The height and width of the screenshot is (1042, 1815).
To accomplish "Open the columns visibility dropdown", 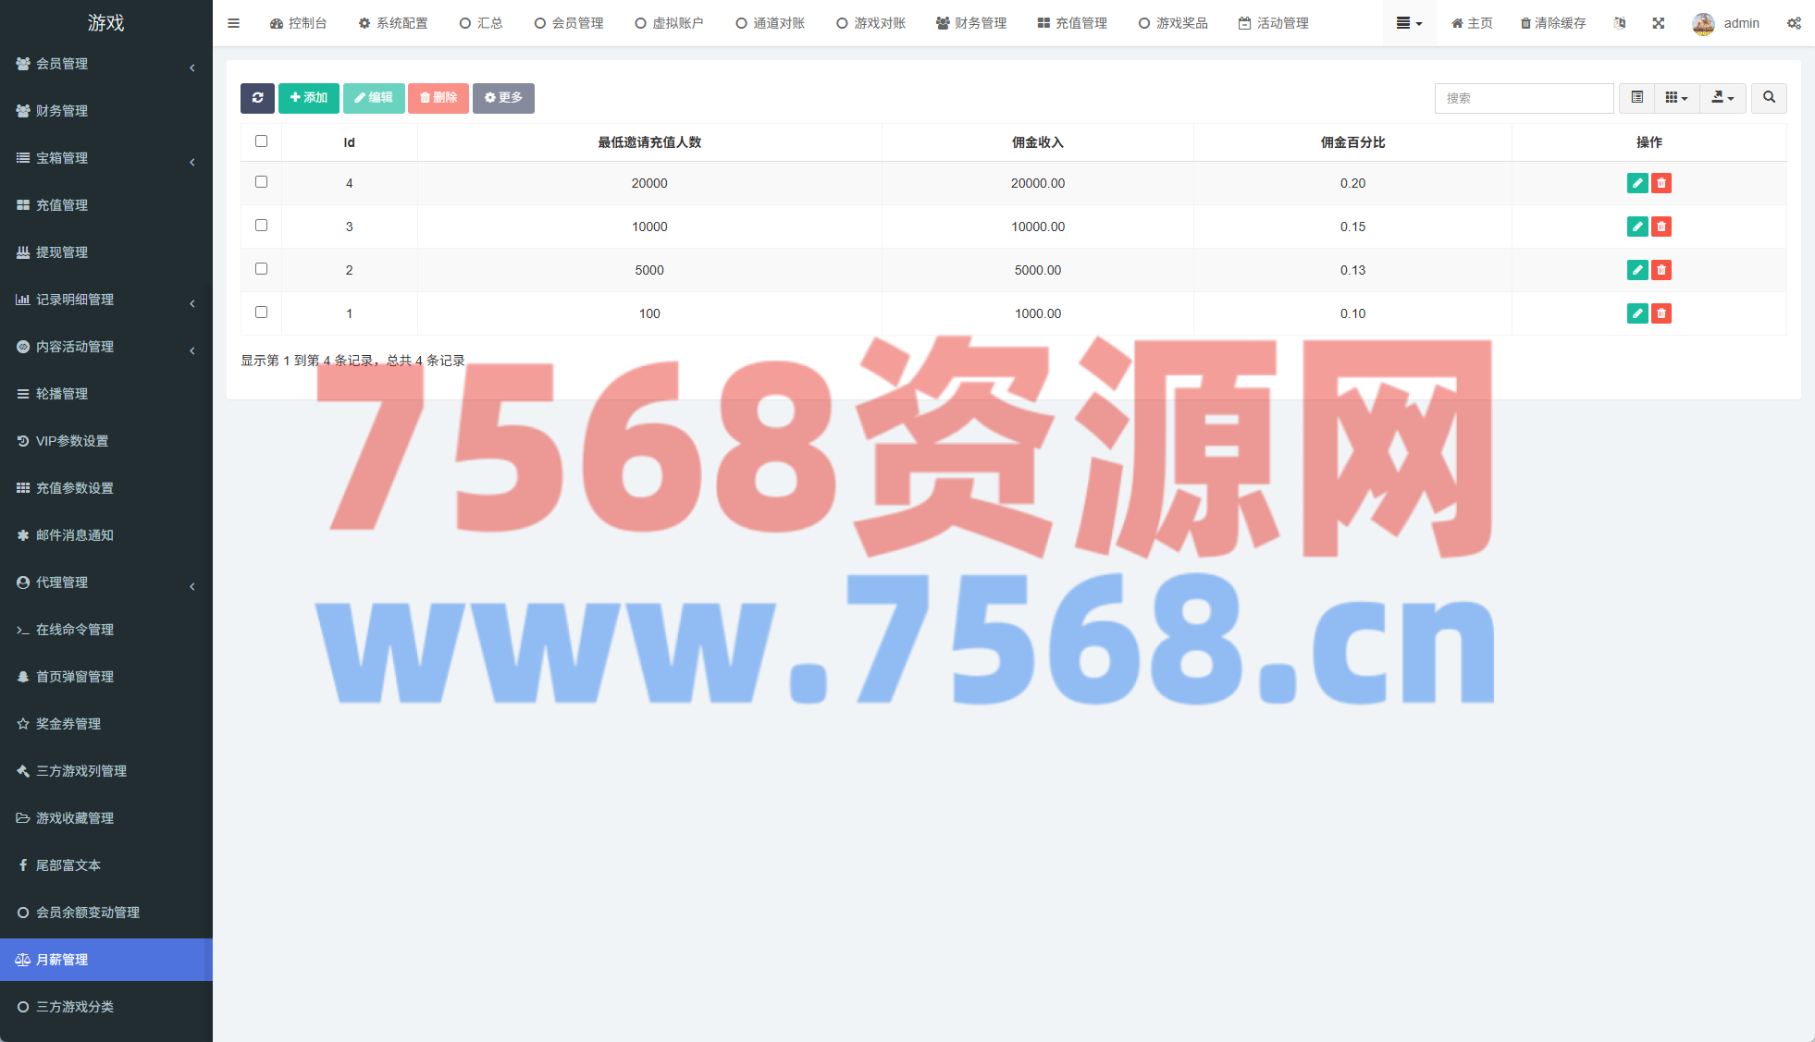I will tap(1675, 98).
